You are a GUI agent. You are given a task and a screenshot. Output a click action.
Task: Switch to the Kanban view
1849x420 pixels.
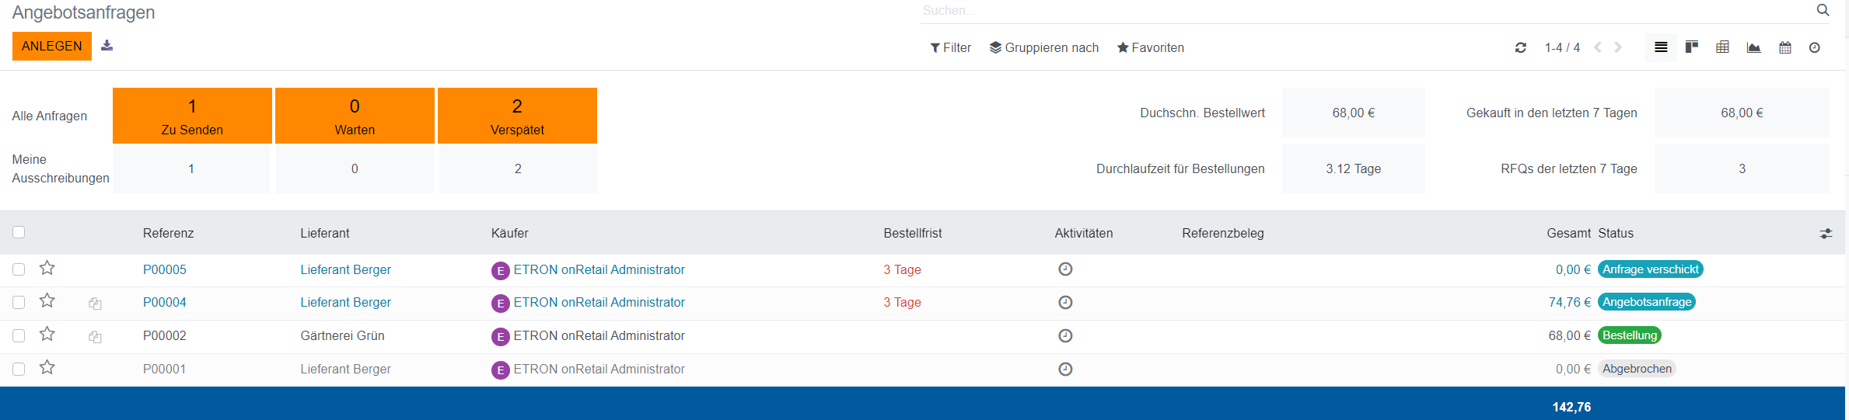tap(1691, 47)
